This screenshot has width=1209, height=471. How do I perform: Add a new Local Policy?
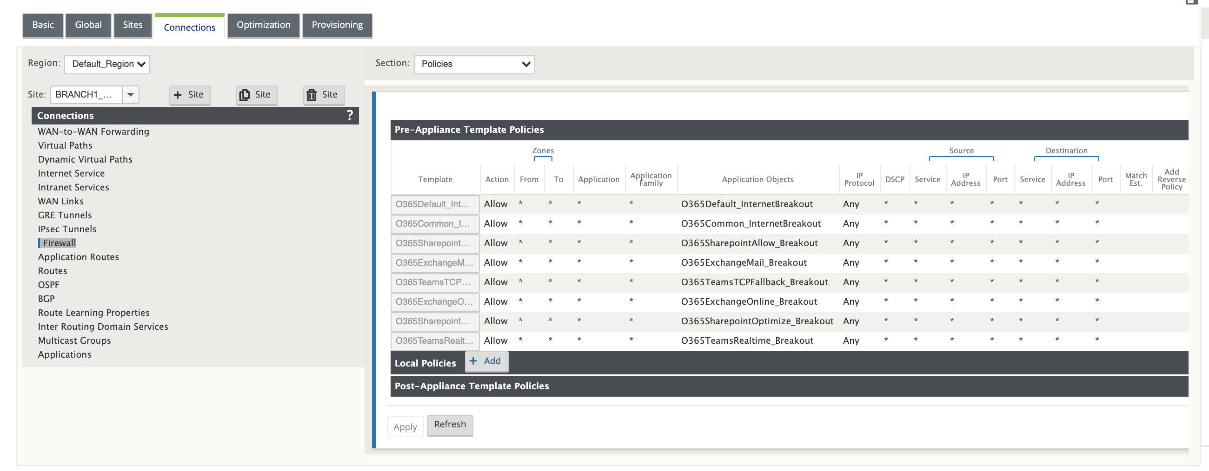(486, 361)
